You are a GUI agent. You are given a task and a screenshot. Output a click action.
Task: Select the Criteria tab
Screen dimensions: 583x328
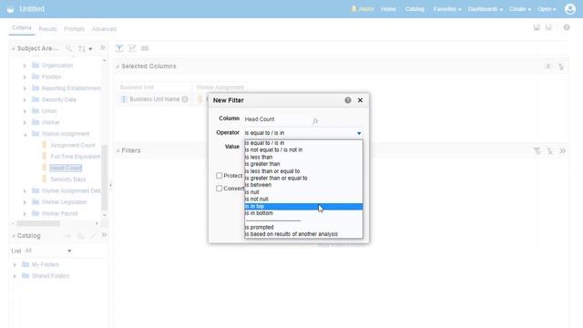pos(22,28)
